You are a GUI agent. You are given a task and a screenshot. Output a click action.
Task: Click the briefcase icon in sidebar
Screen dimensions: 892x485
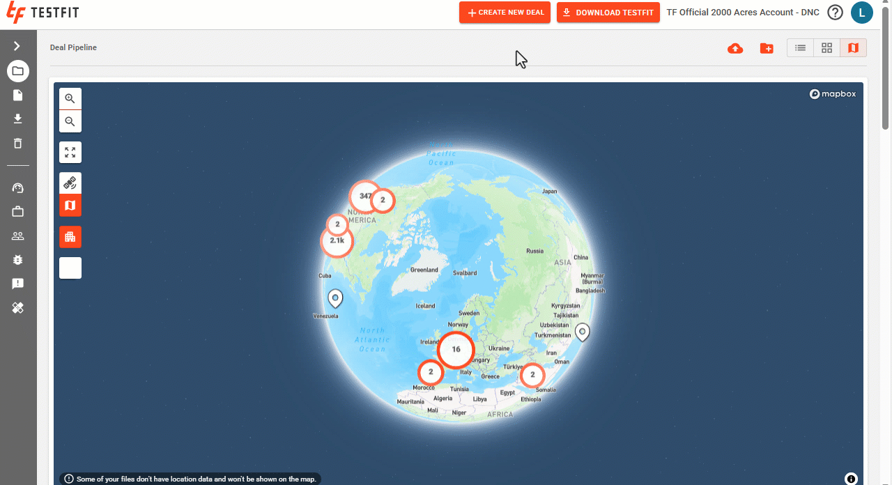pyautogui.click(x=18, y=211)
